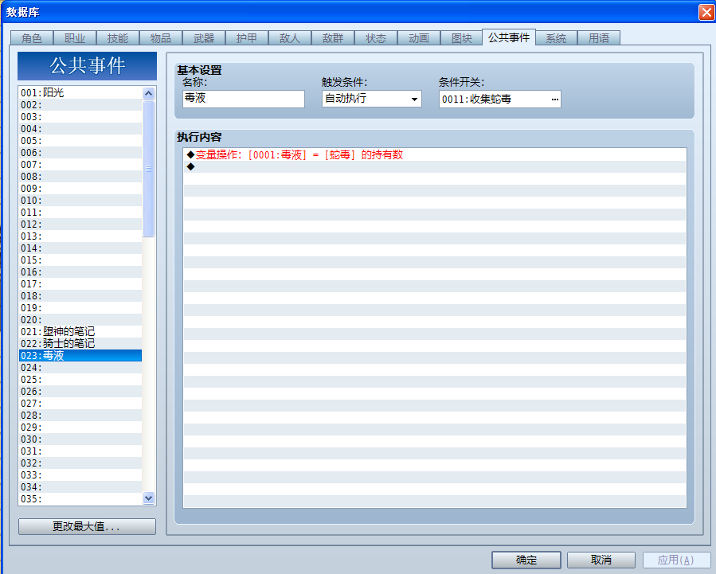Close the 数据库 window
Viewport: 716px width, 574px height.
click(706, 12)
